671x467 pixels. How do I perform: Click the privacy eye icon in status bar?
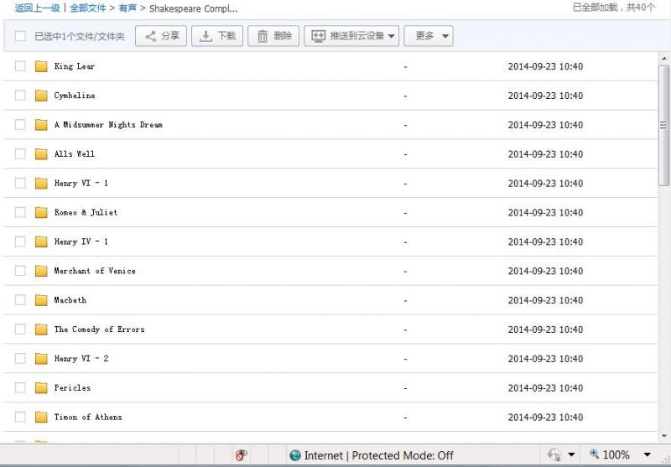tap(242, 455)
